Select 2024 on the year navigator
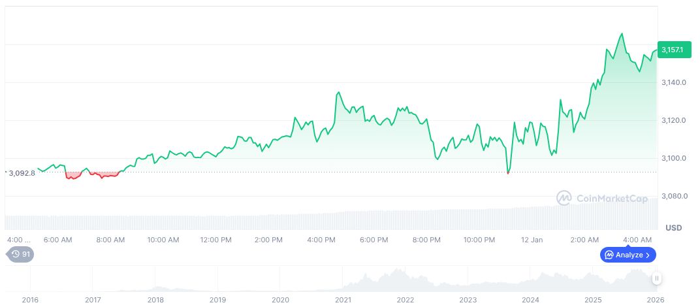This screenshot has width=700, height=307. coord(530,299)
